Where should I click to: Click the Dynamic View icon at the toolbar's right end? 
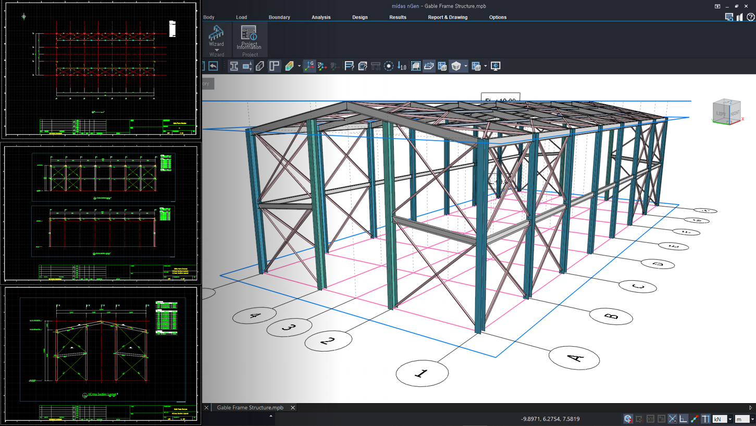tap(495, 66)
